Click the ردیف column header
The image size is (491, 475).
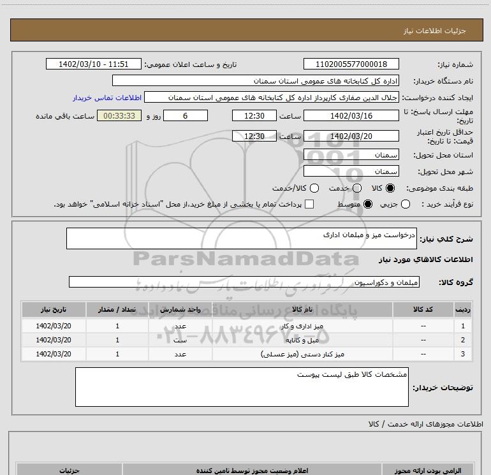coord(463,309)
